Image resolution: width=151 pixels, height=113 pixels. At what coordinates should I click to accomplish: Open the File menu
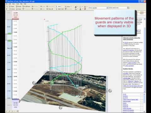(x=7, y=4)
